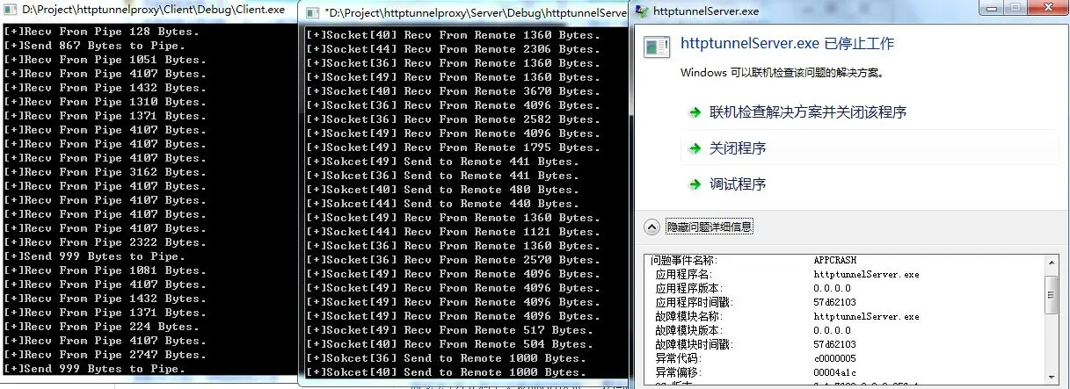Click Server line Socket[44] Recv 1121 Bytes

453,232
